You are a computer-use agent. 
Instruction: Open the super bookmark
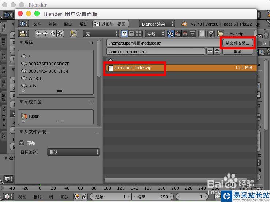click(x=30, y=116)
